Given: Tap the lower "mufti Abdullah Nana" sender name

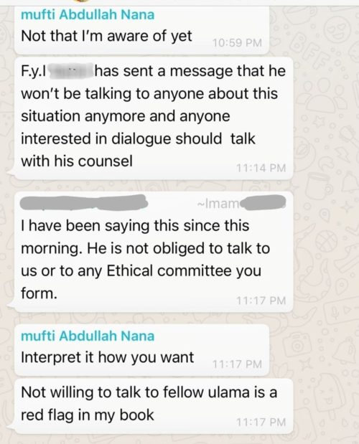Looking at the screenshot, I should pos(88,336).
